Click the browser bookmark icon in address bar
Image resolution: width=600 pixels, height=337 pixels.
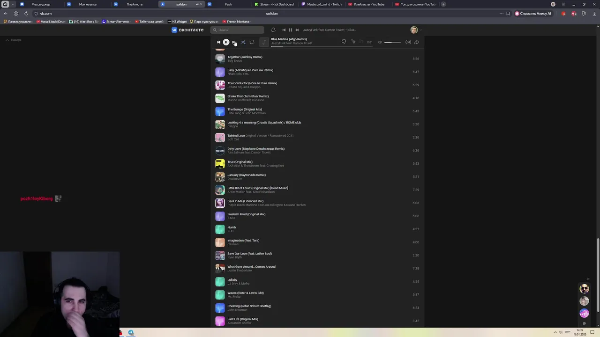pos(508,14)
